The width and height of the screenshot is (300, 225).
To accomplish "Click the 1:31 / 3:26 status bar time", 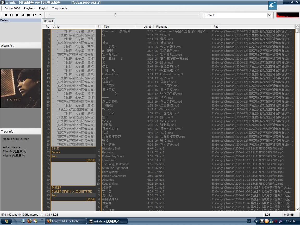I will click(x=51, y=215).
